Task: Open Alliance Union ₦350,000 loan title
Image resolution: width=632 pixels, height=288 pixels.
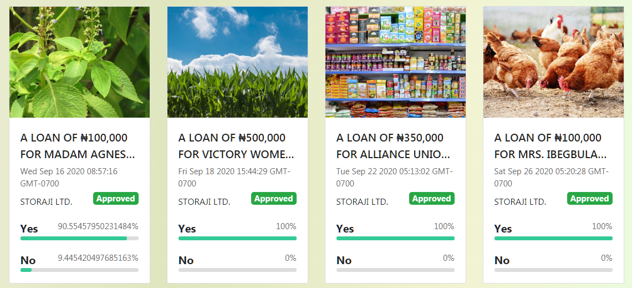Action: click(x=393, y=146)
